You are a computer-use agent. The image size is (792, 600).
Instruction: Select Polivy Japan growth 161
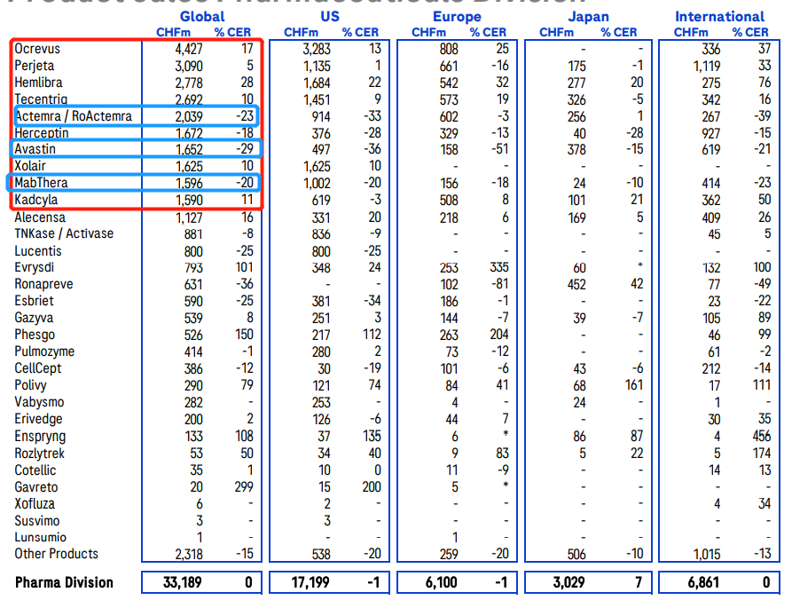[634, 385]
